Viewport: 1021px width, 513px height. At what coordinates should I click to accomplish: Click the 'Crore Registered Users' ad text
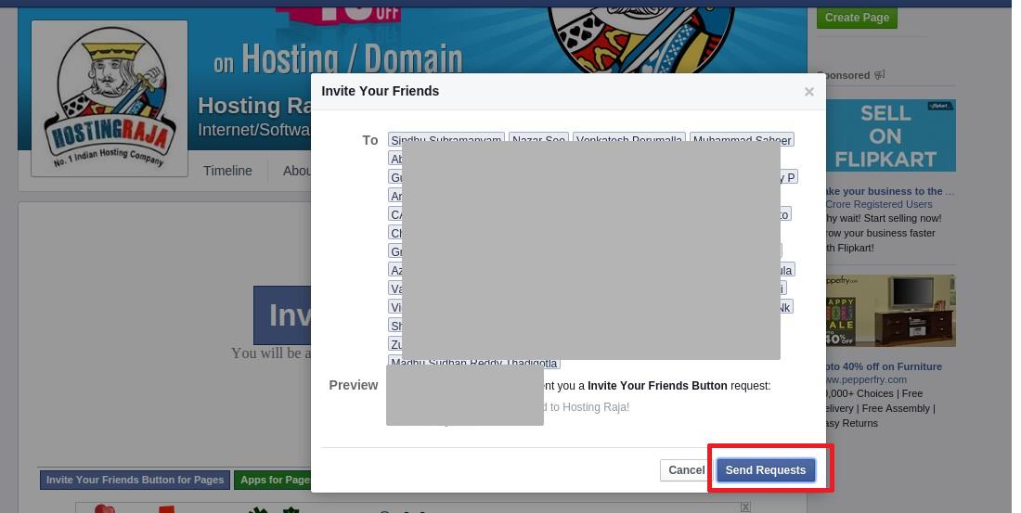[879, 204]
